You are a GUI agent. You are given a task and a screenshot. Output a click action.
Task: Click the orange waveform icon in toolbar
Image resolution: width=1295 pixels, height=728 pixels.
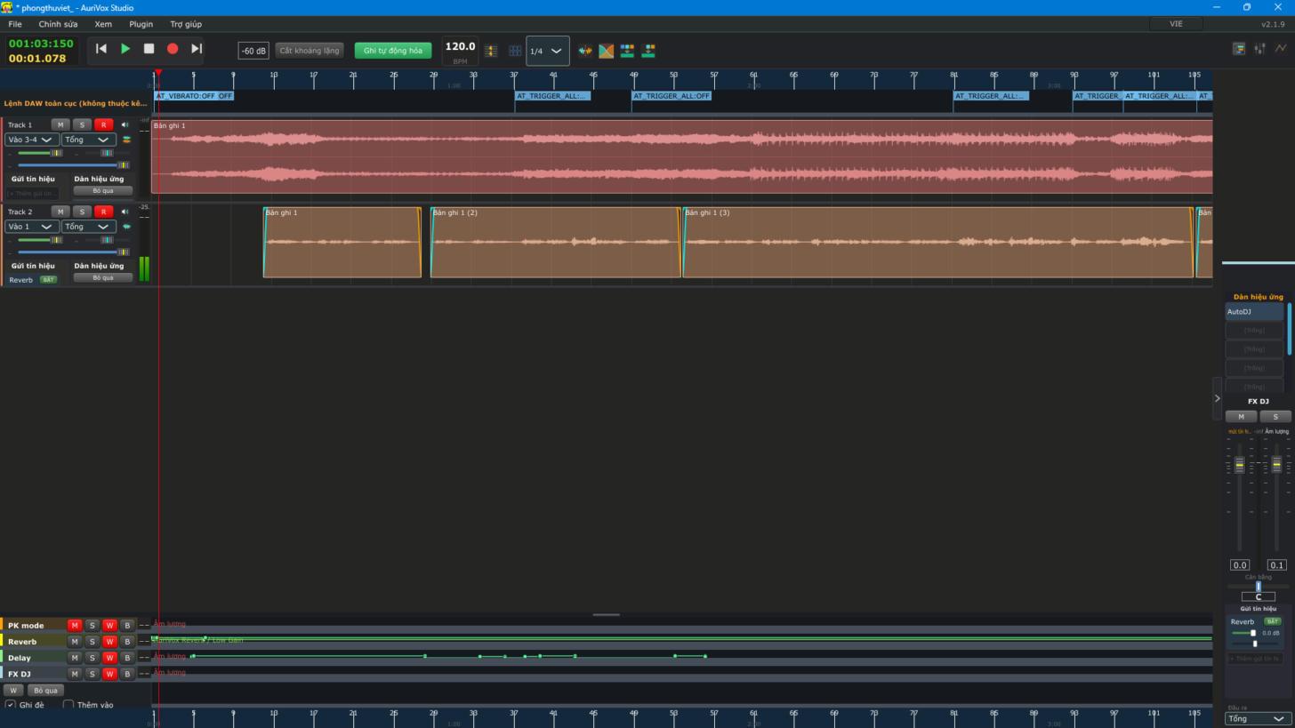pyautogui.click(x=584, y=51)
